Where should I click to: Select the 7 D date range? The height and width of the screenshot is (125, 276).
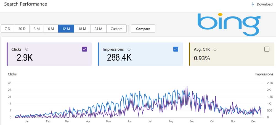tap(7, 29)
